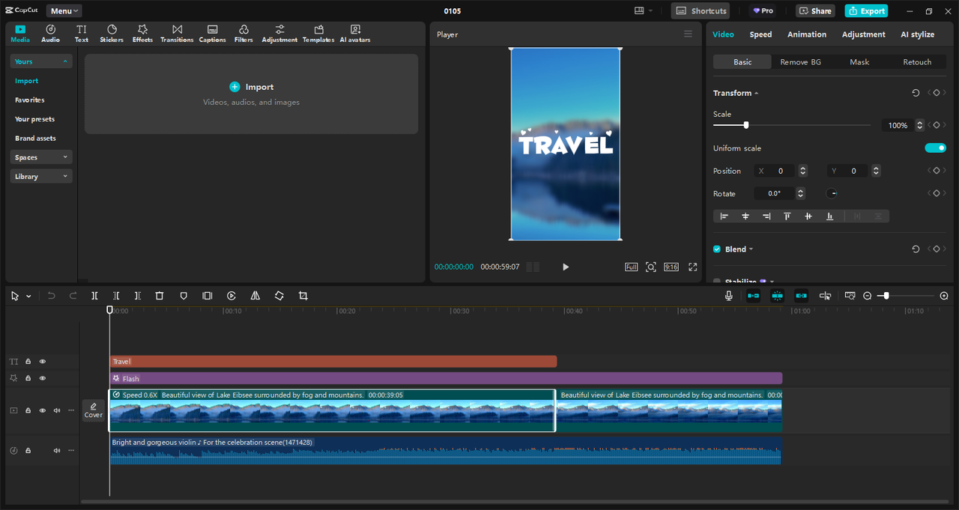Expand the Spaces section
This screenshot has width=959, height=510.
(x=41, y=157)
